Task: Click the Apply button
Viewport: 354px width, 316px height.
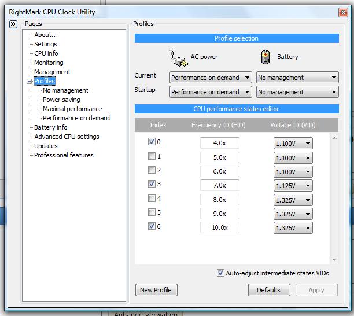Action: coord(316,290)
